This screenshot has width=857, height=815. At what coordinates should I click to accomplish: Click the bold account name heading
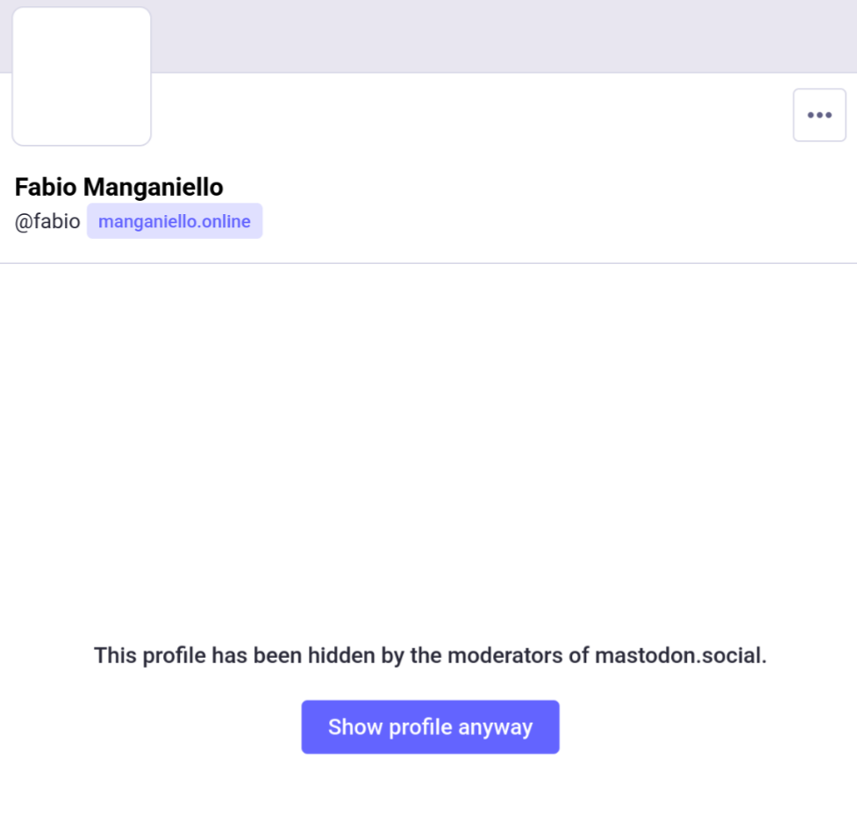(x=119, y=187)
